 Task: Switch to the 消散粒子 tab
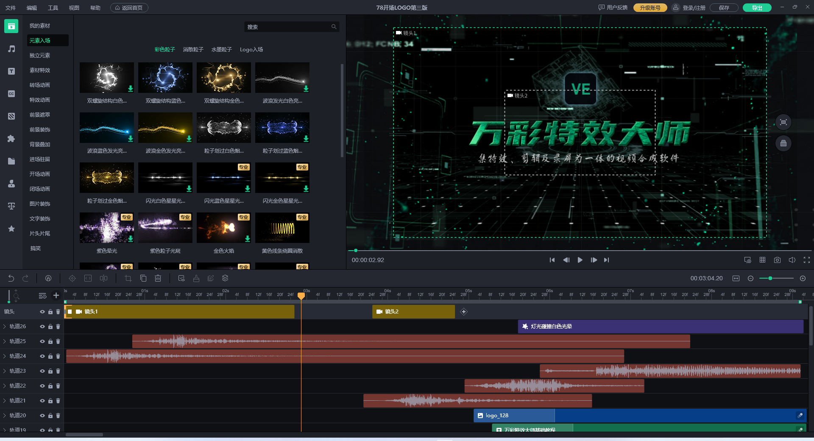pyautogui.click(x=193, y=50)
